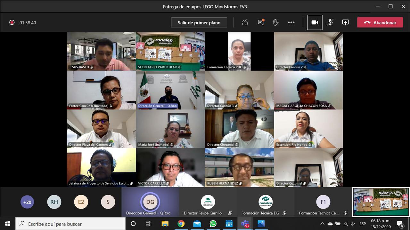410x230 pixels.
Task: Click Salir de primer plano button
Action: pos(199,23)
